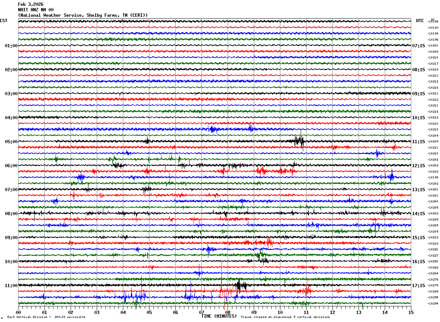Click the 14:15 UTC time label
Image resolution: width=440 pixels, height=322 pixels.
pos(419,214)
